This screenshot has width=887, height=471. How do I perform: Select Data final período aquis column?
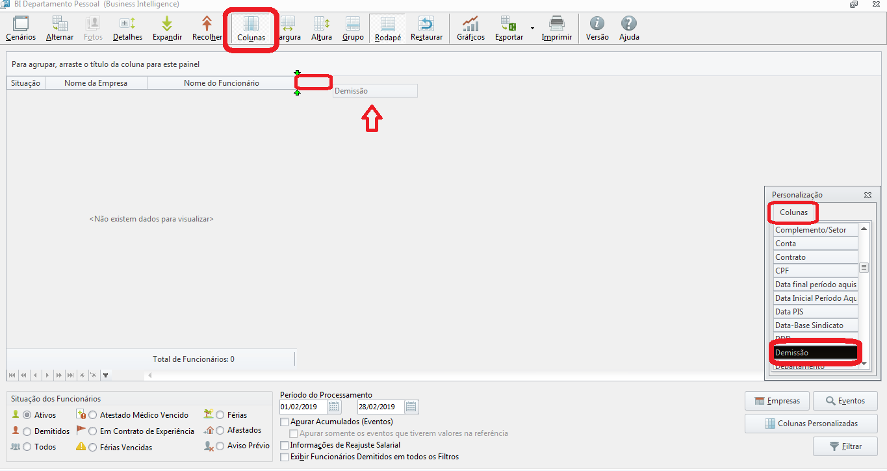click(x=816, y=285)
